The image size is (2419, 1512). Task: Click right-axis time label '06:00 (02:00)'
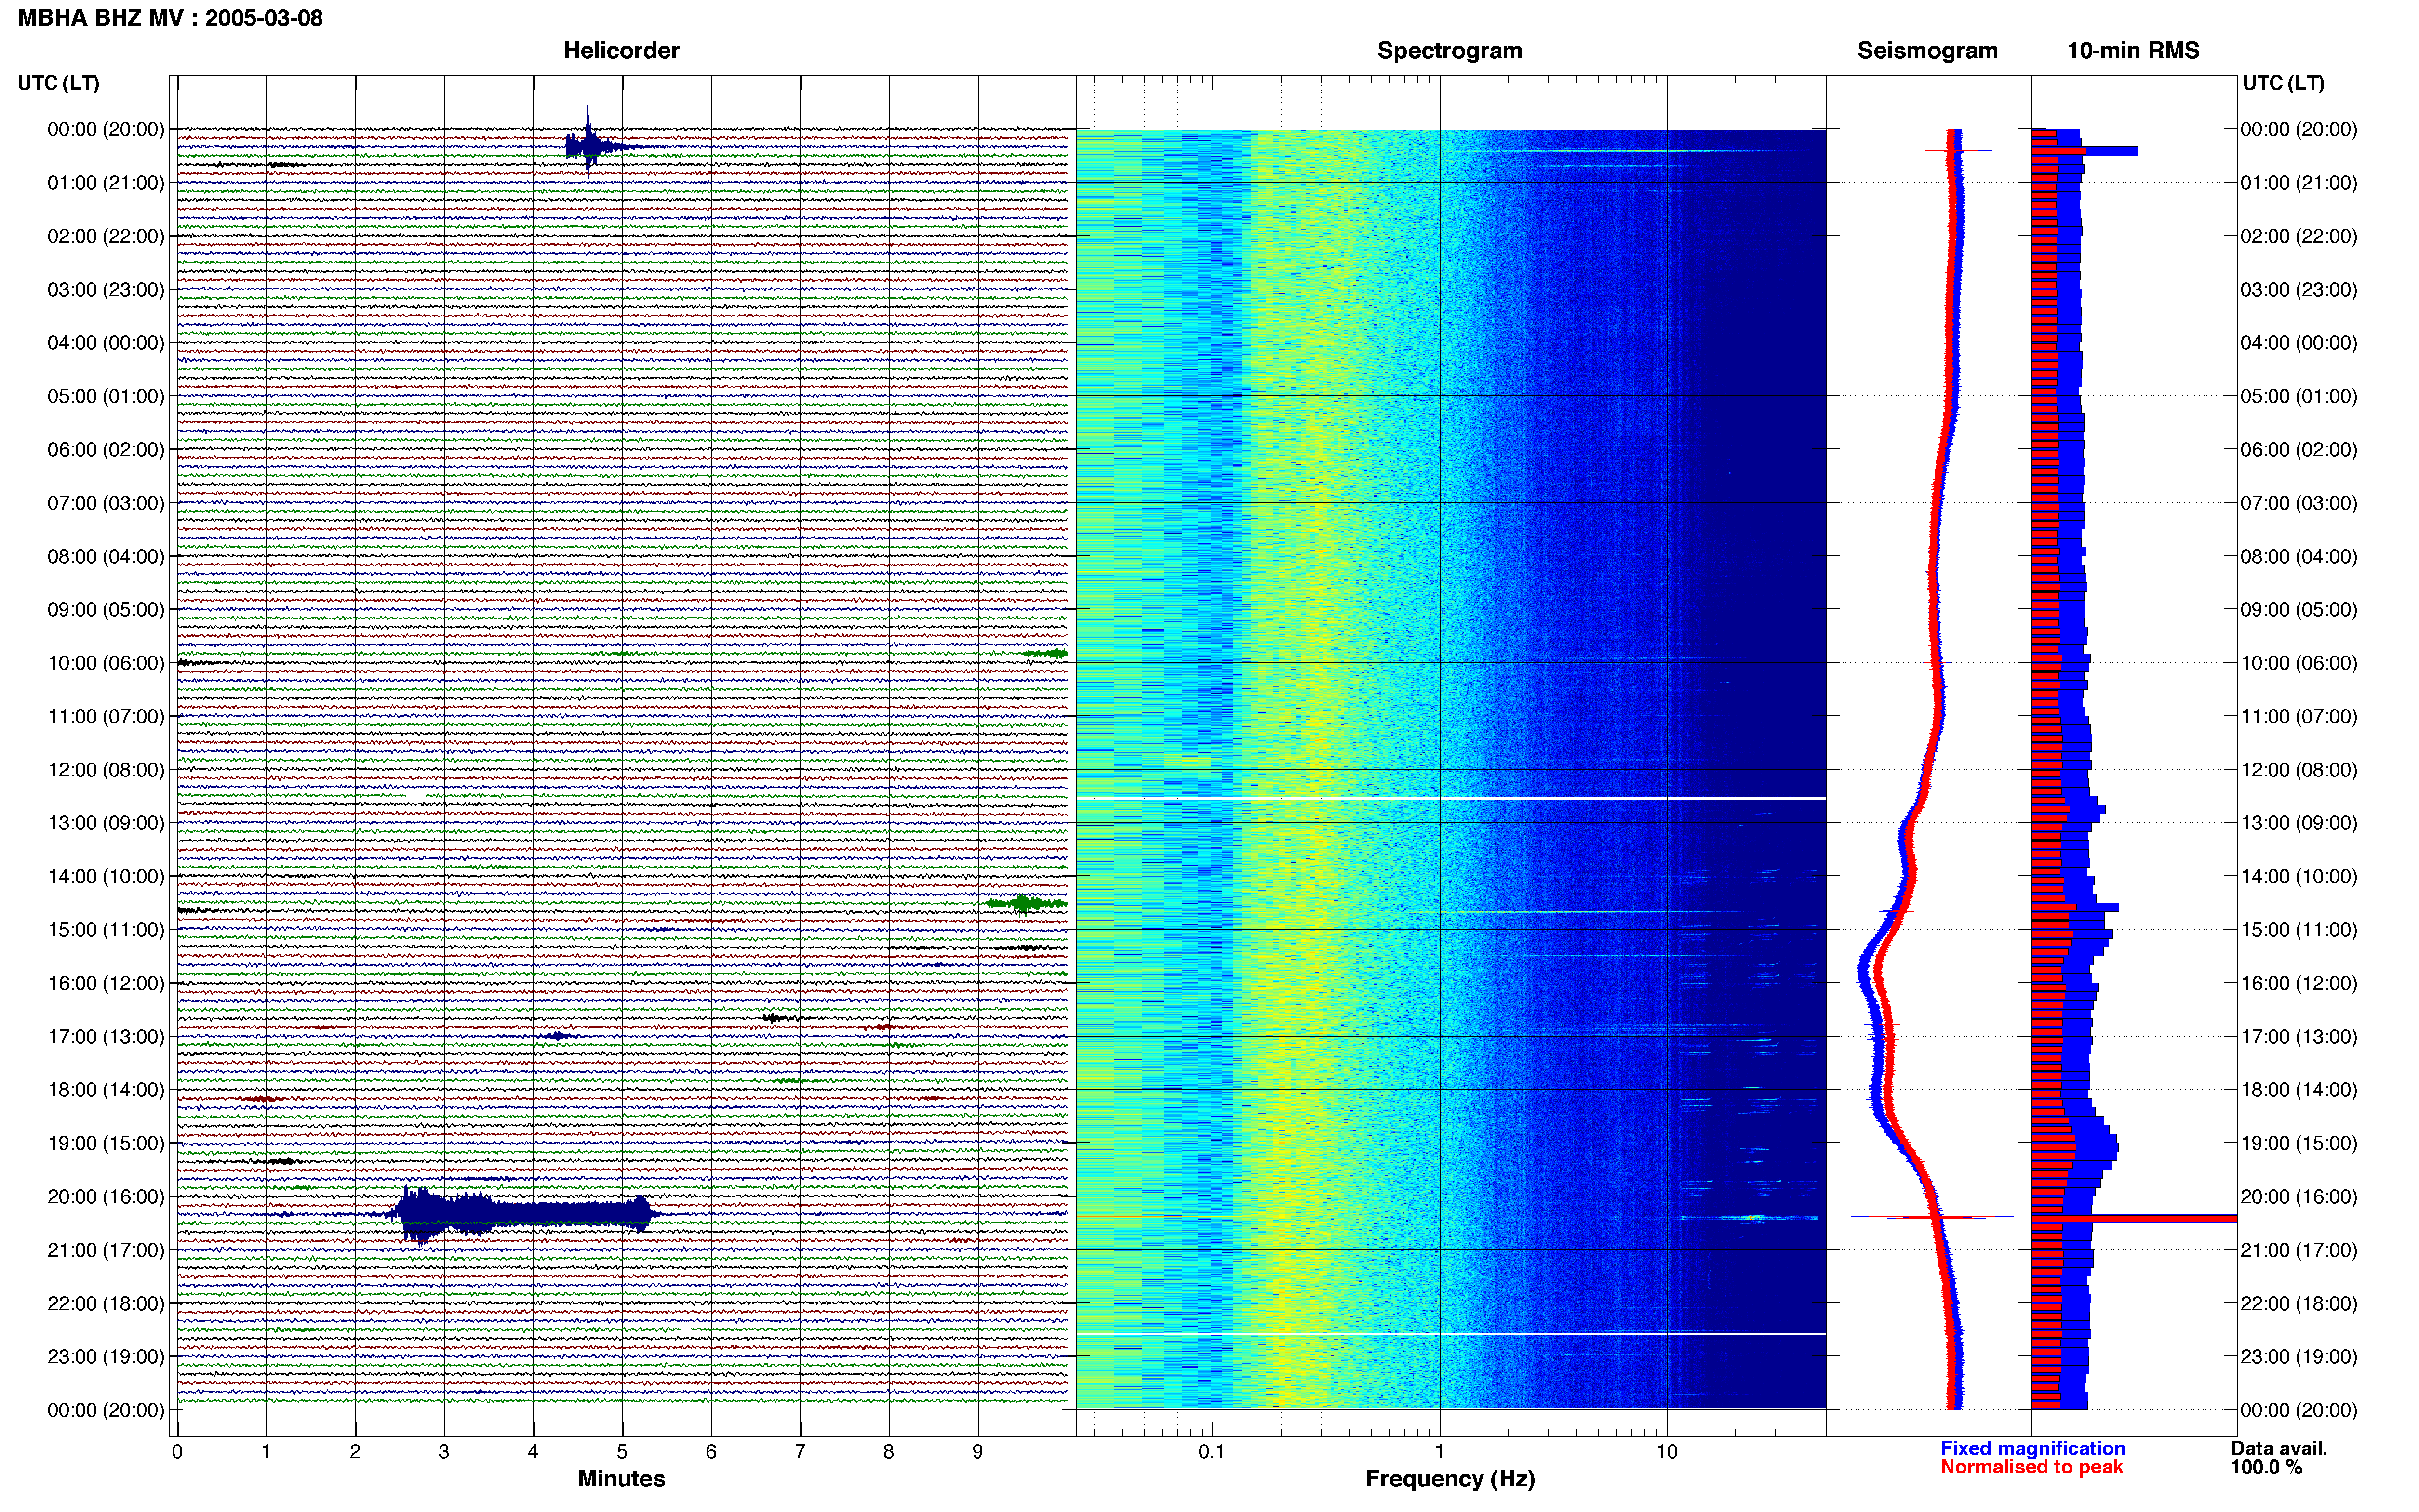click(x=2299, y=450)
